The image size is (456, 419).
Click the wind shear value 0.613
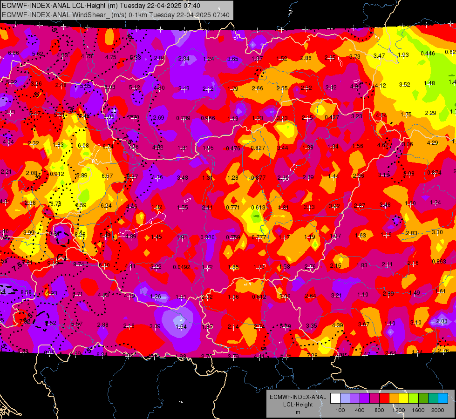coord(258,208)
